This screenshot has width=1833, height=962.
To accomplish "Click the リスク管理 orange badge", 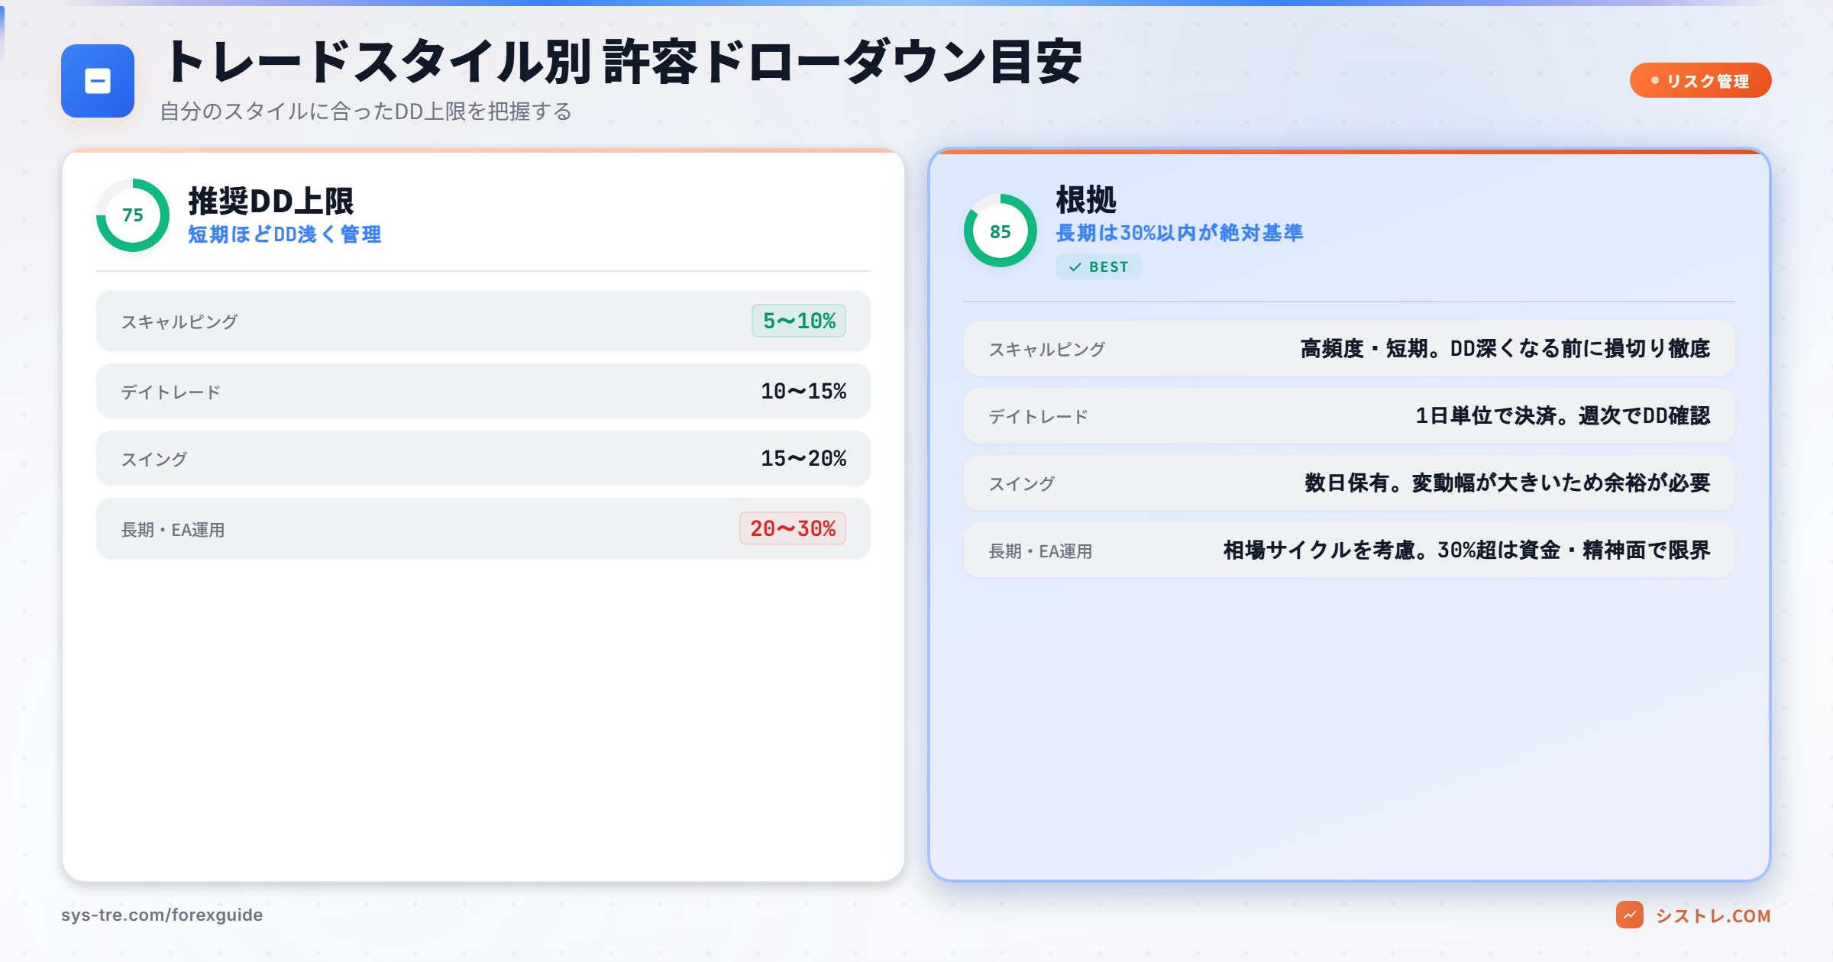I will (x=1700, y=81).
